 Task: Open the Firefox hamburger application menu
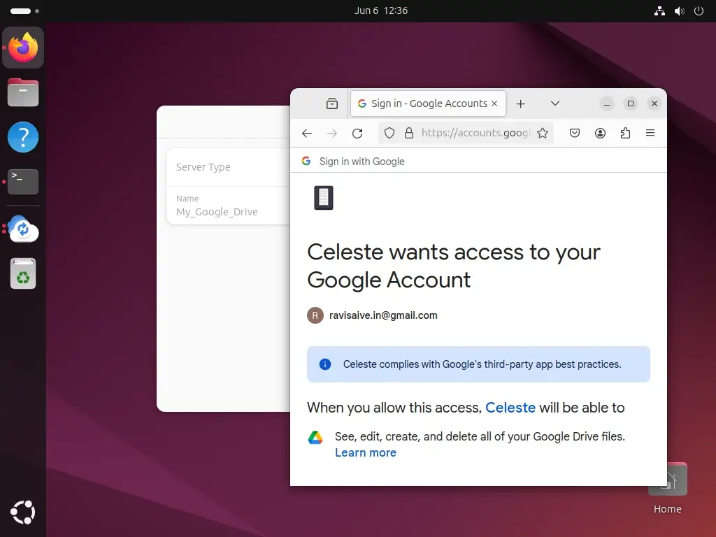650,133
